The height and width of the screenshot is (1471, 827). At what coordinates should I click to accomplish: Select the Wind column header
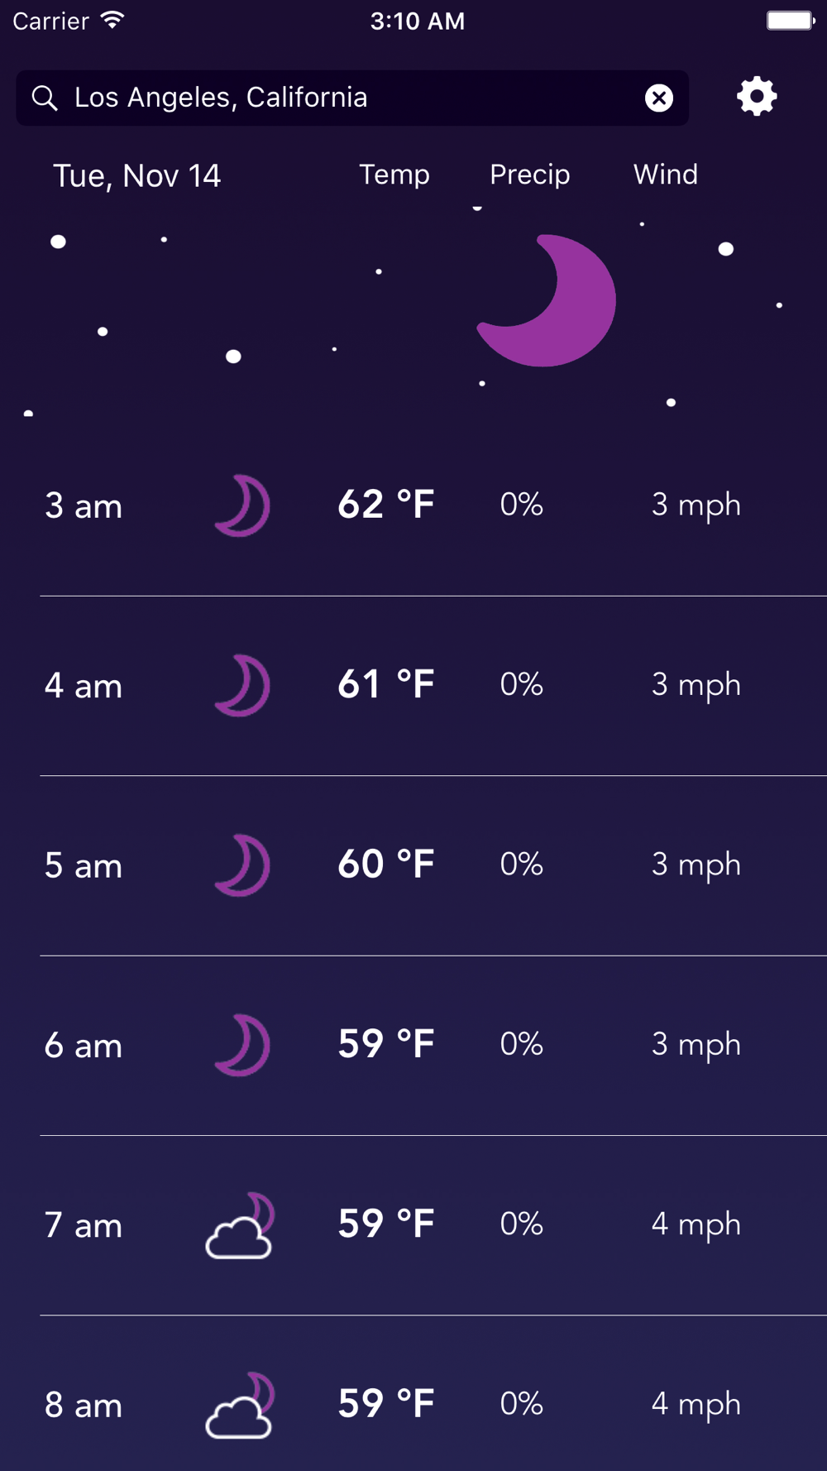click(665, 175)
